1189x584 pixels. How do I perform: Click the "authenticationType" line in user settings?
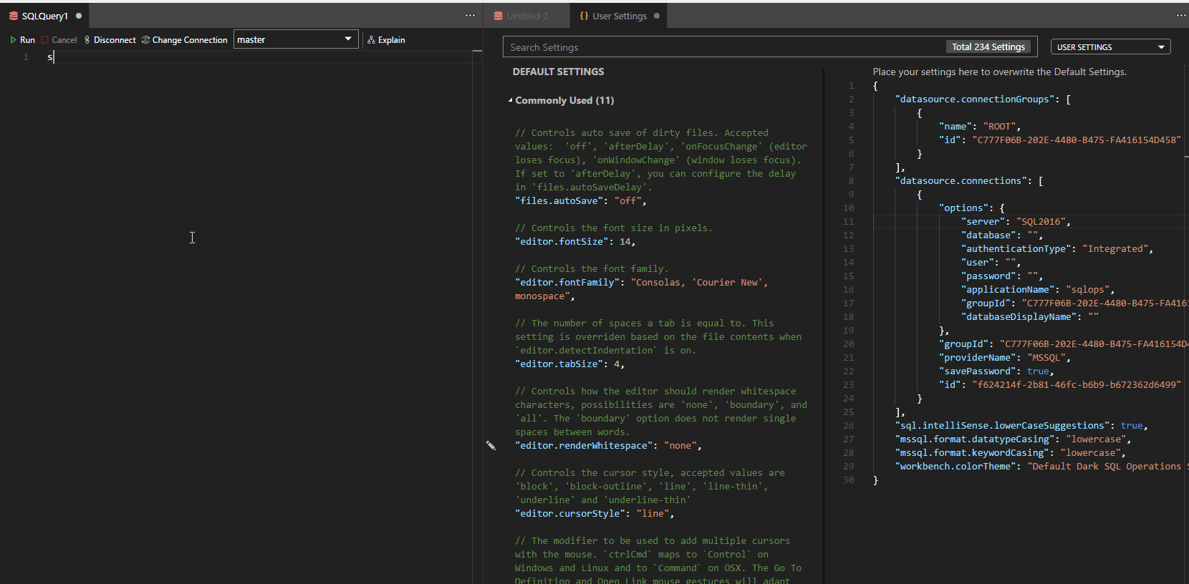click(1057, 249)
